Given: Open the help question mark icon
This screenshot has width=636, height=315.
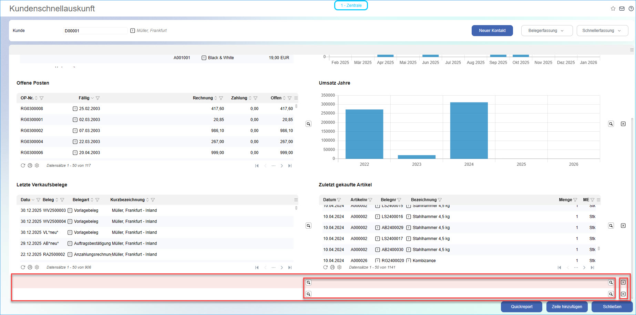Looking at the screenshot, I should [631, 9].
